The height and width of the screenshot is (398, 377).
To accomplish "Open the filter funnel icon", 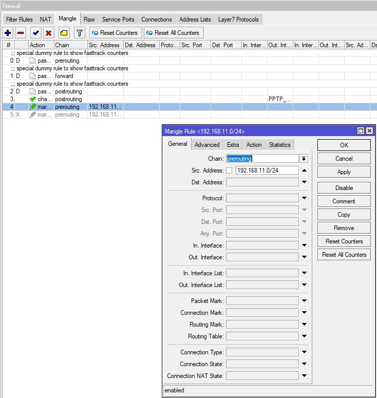I will click(80, 33).
